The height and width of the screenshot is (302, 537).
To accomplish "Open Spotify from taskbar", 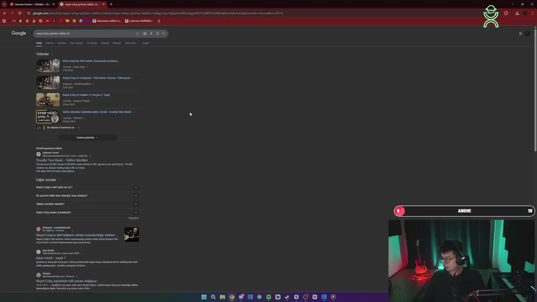I will [268, 297].
